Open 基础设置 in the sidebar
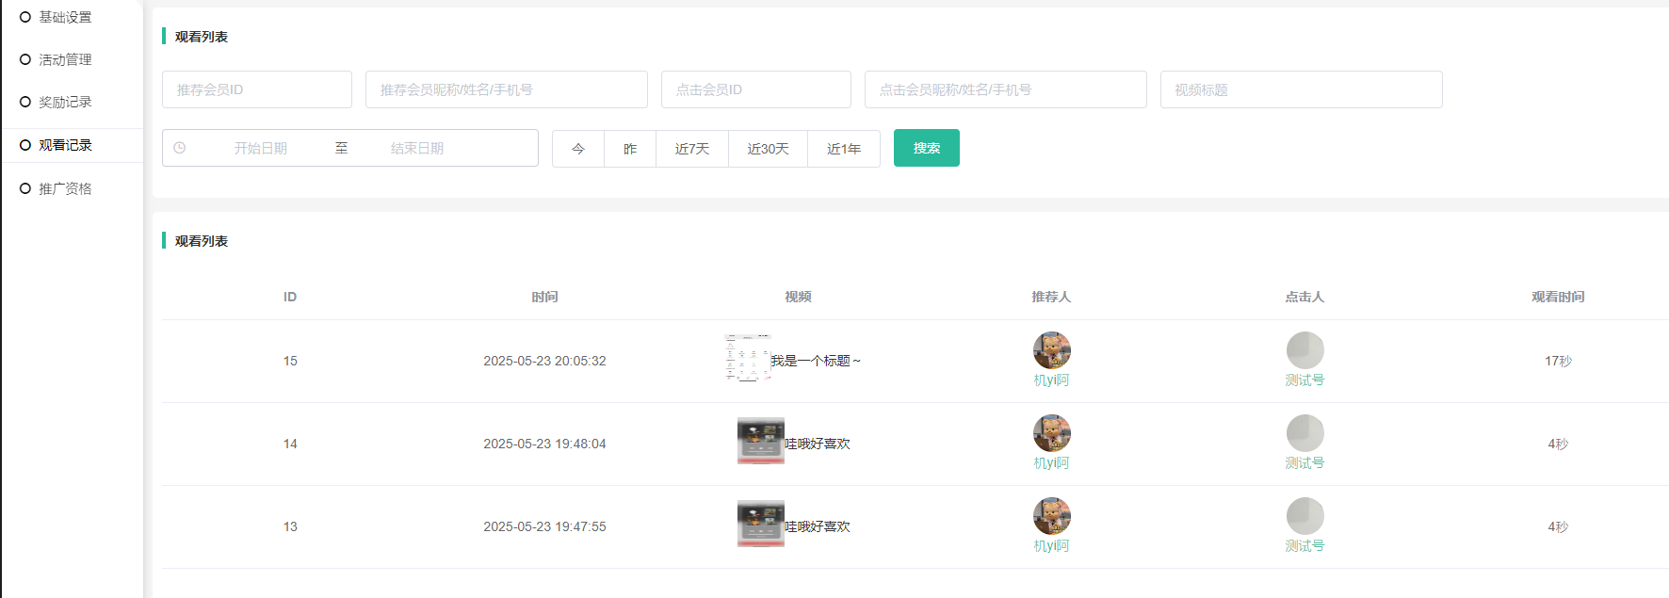 [65, 17]
